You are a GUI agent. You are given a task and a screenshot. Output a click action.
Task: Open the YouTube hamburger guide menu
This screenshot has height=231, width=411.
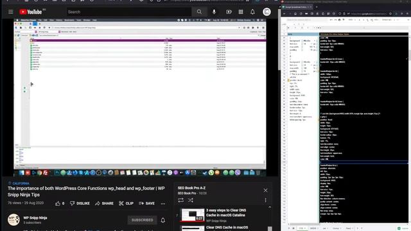coord(10,12)
